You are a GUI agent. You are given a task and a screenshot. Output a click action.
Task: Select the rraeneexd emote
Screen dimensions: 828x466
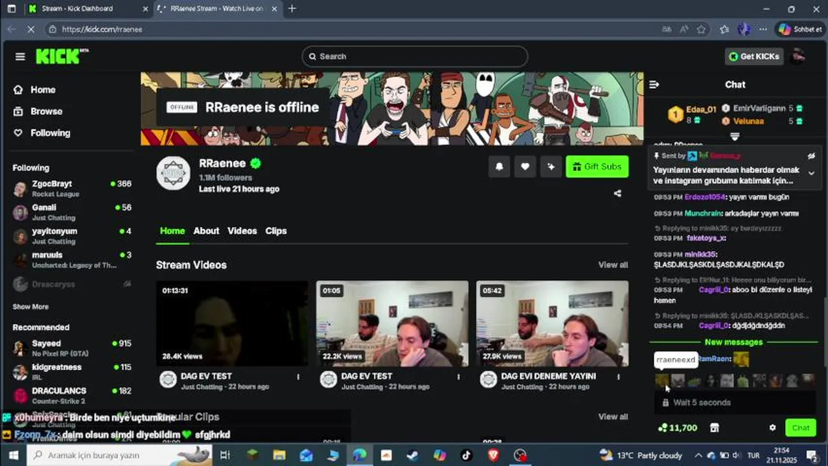[661, 381]
